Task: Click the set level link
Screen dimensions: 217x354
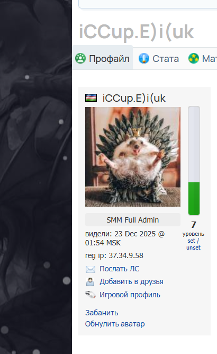Action: (191, 241)
